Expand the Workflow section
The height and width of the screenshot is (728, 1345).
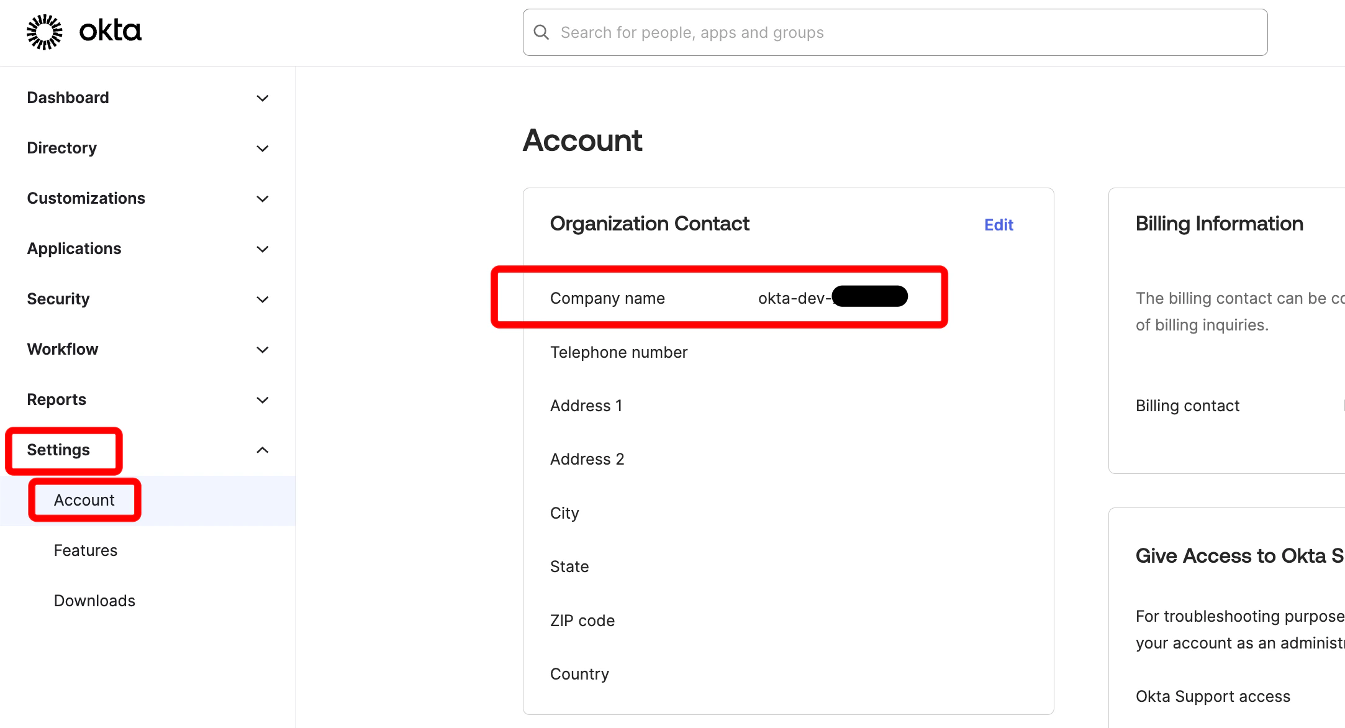[x=262, y=349]
